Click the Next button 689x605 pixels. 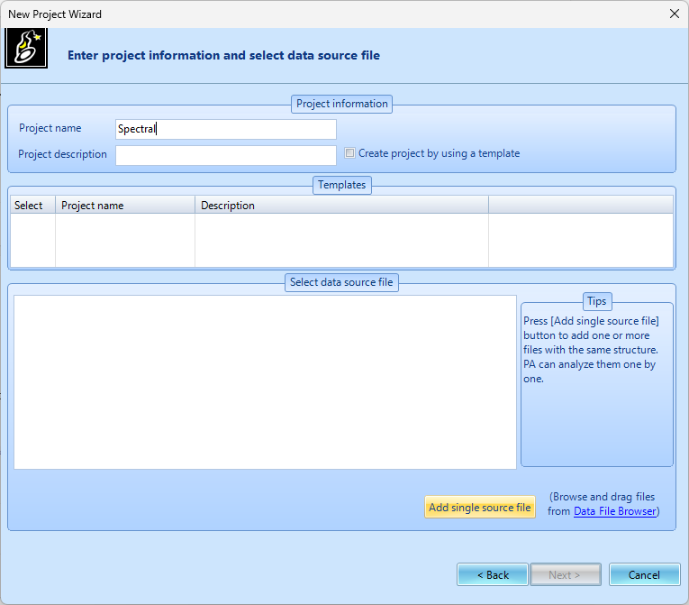point(565,574)
